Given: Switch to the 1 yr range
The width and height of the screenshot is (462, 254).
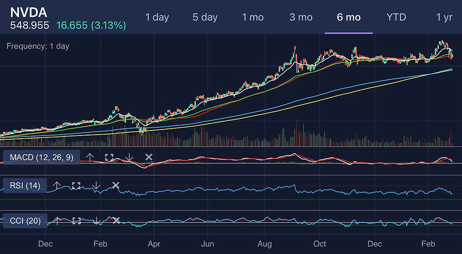Looking at the screenshot, I should 444,17.
